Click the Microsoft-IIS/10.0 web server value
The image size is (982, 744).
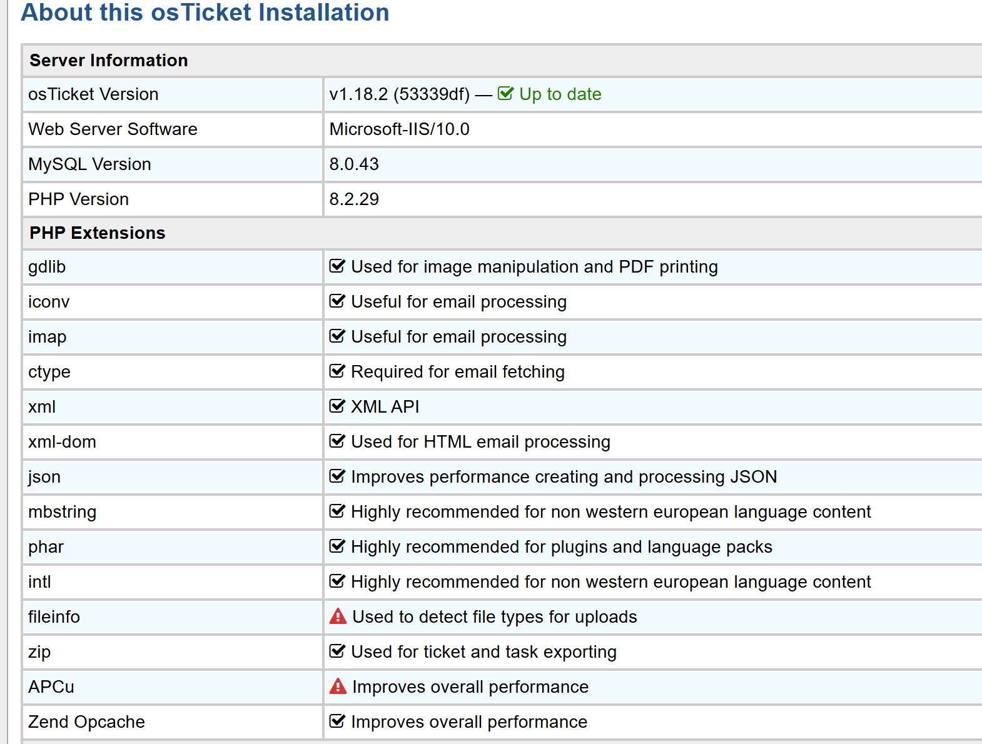tap(399, 129)
